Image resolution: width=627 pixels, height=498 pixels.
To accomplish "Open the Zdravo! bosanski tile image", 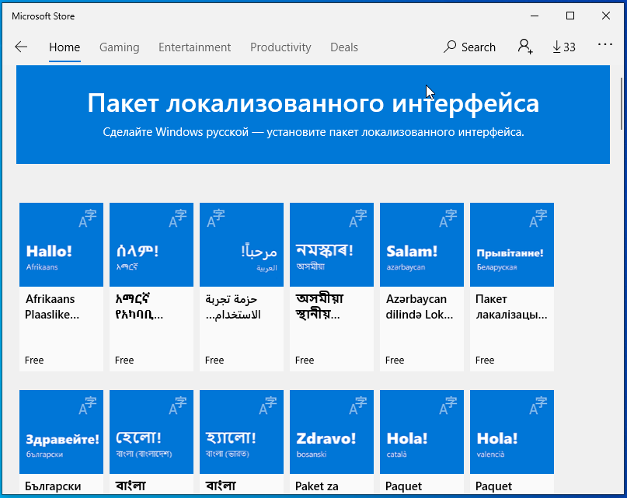I will [332, 432].
